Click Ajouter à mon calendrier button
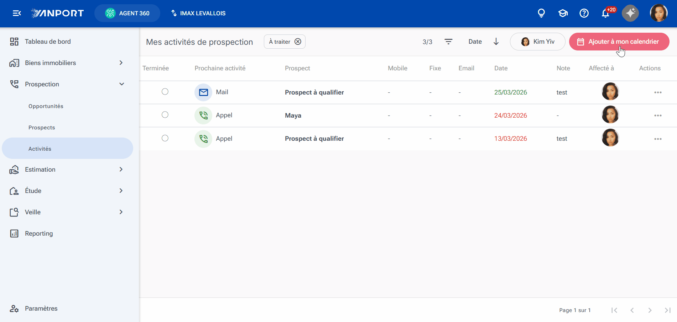This screenshot has height=322, width=677. (619, 42)
